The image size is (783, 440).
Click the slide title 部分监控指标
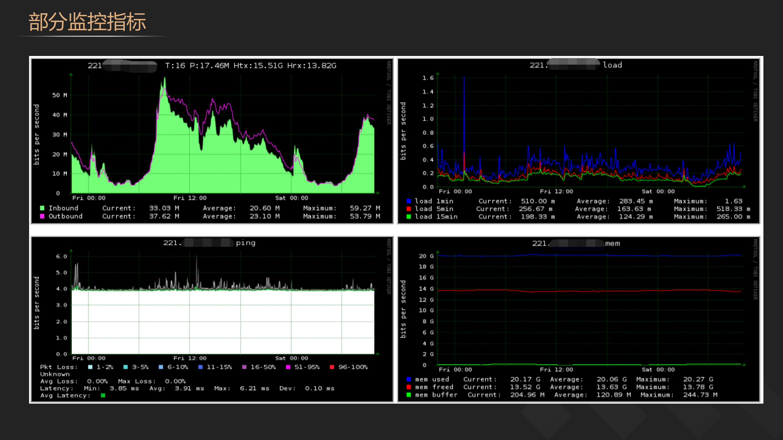click(87, 22)
